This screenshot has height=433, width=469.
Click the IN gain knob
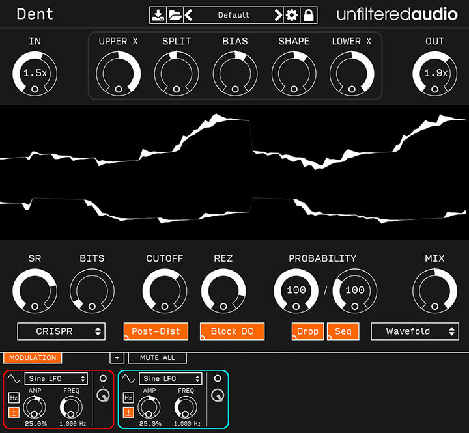coord(35,74)
